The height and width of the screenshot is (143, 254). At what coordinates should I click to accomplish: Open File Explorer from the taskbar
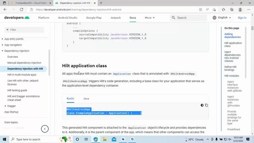(x=105, y=139)
